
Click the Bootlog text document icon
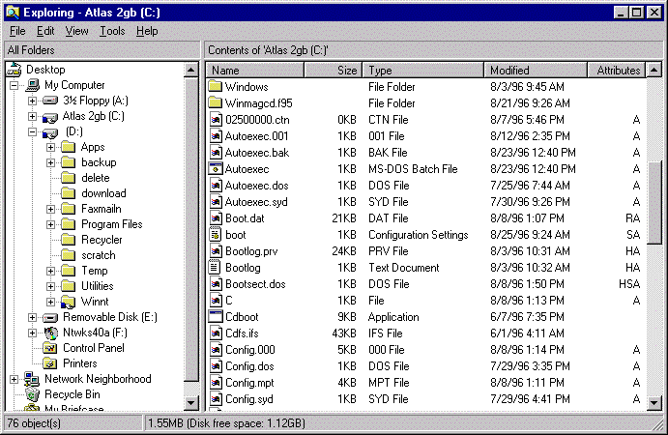pyautogui.click(x=216, y=268)
